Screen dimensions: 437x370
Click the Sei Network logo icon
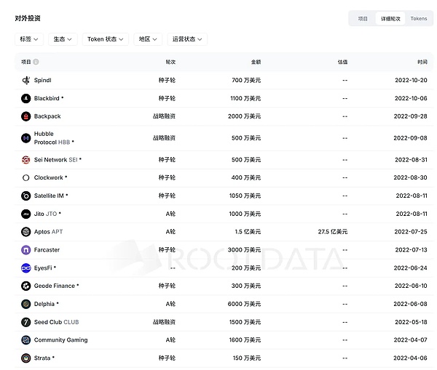point(26,160)
